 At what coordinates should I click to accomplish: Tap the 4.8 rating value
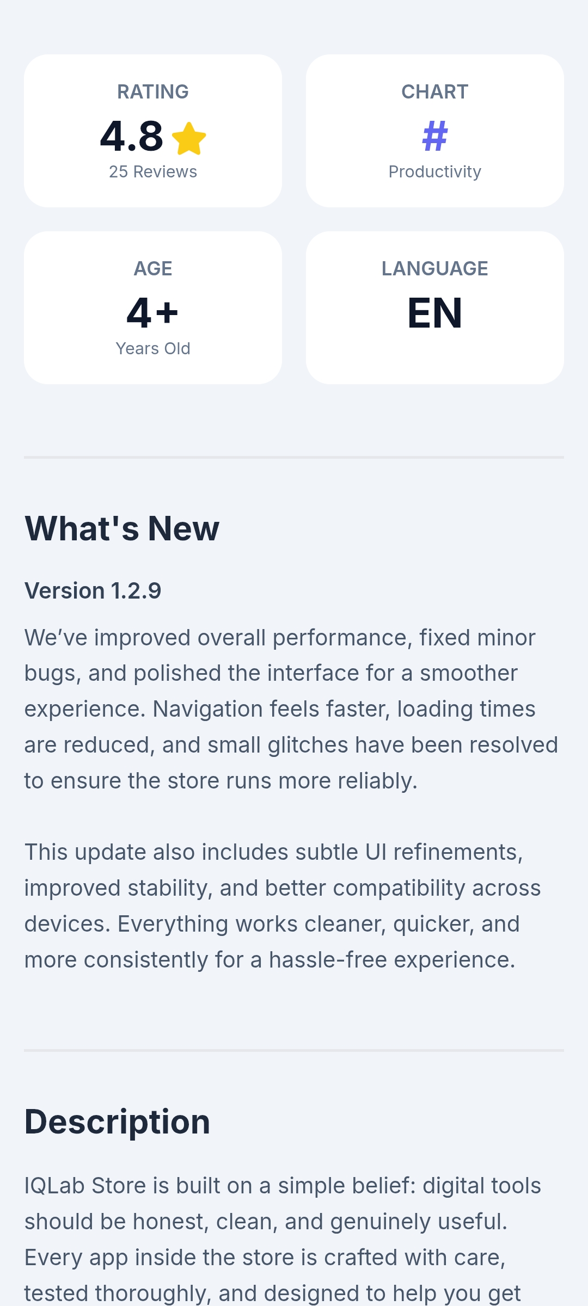tap(132, 136)
